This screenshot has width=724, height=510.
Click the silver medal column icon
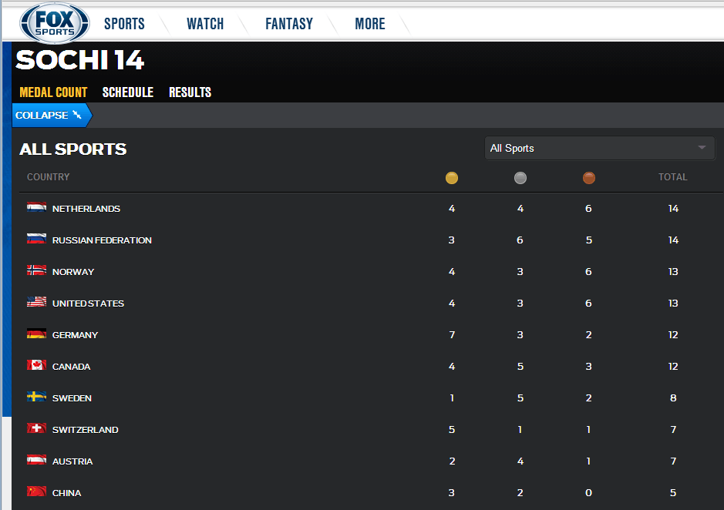tap(520, 178)
